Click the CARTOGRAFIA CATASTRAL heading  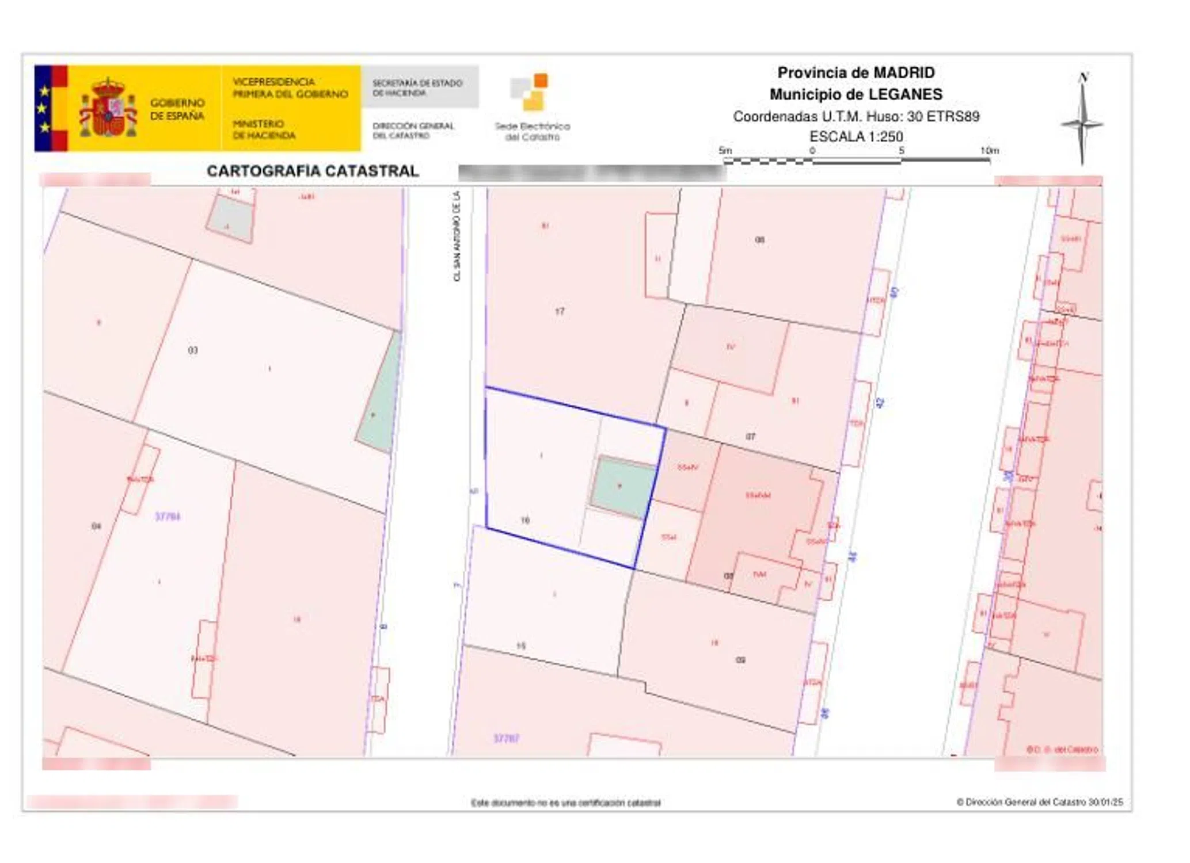click(x=313, y=171)
